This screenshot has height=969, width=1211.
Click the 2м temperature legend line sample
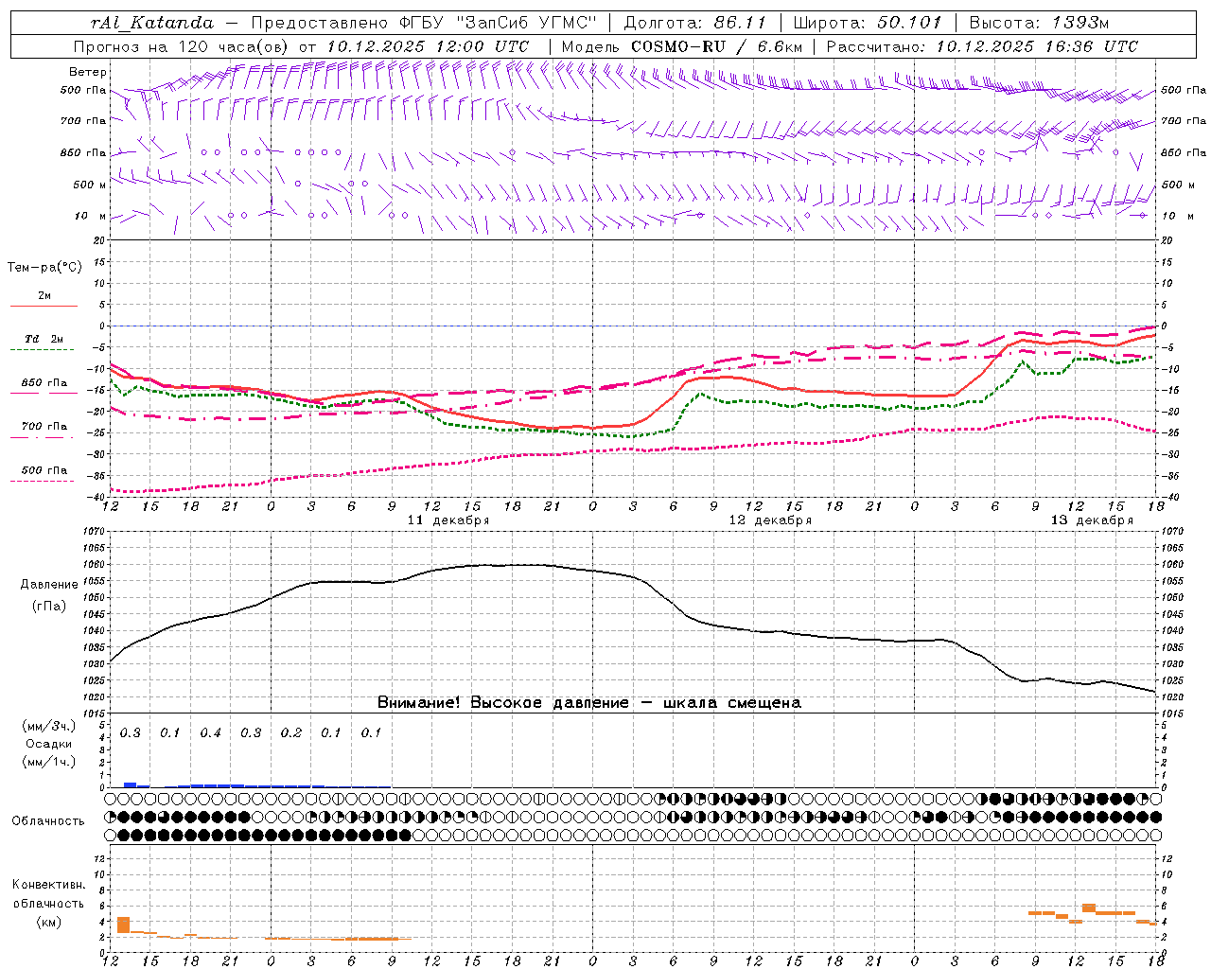44,307
